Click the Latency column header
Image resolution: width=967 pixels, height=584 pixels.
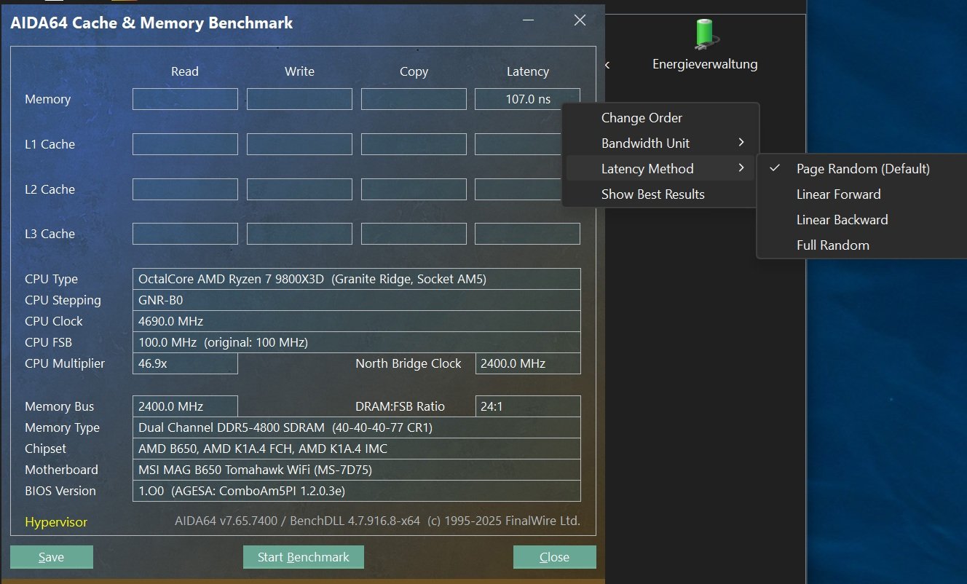pyautogui.click(x=528, y=71)
